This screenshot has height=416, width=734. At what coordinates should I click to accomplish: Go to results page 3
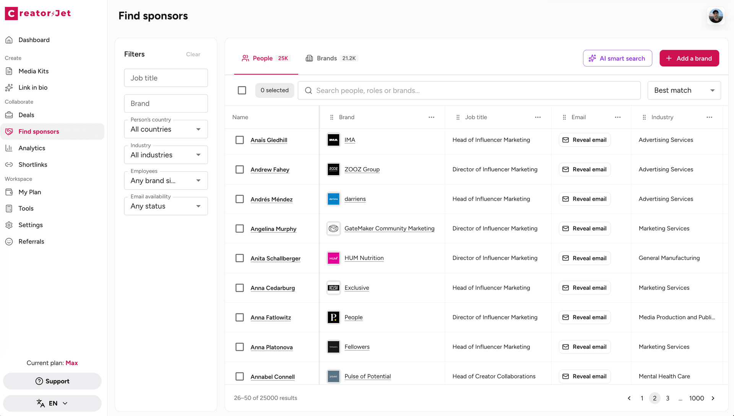click(x=667, y=398)
